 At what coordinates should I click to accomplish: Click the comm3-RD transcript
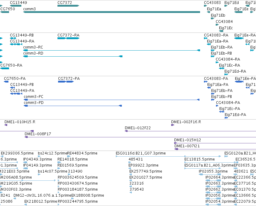click(x=73, y=56)
